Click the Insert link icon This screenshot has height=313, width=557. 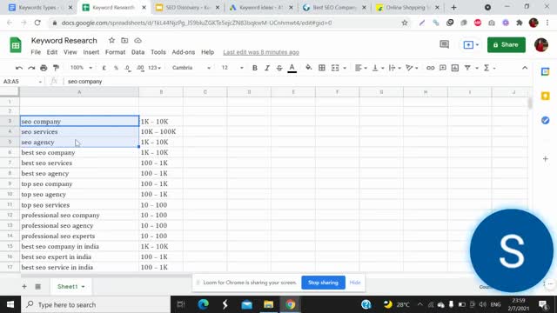click(x=430, y=68)
